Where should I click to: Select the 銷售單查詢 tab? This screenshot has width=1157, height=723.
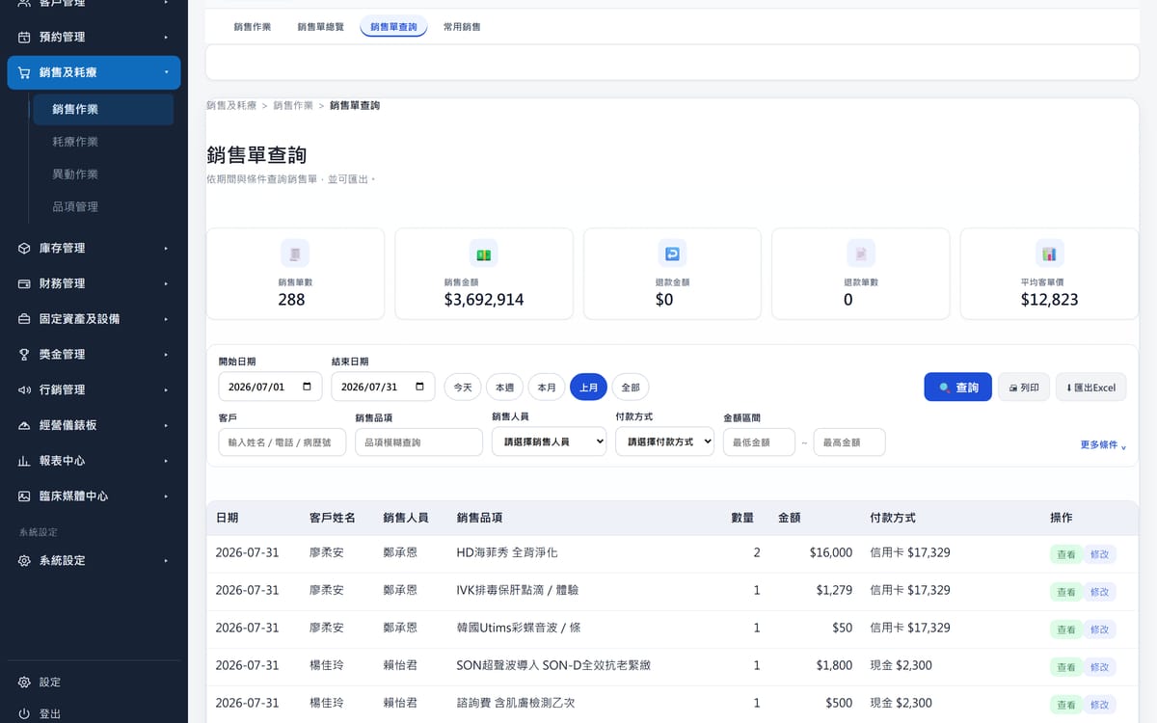tap(393, 27)
